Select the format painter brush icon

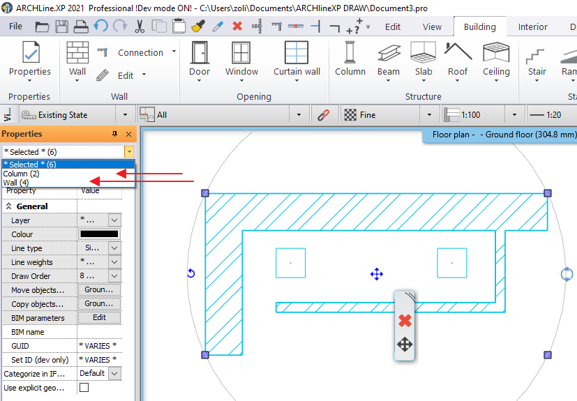[198, 26]
